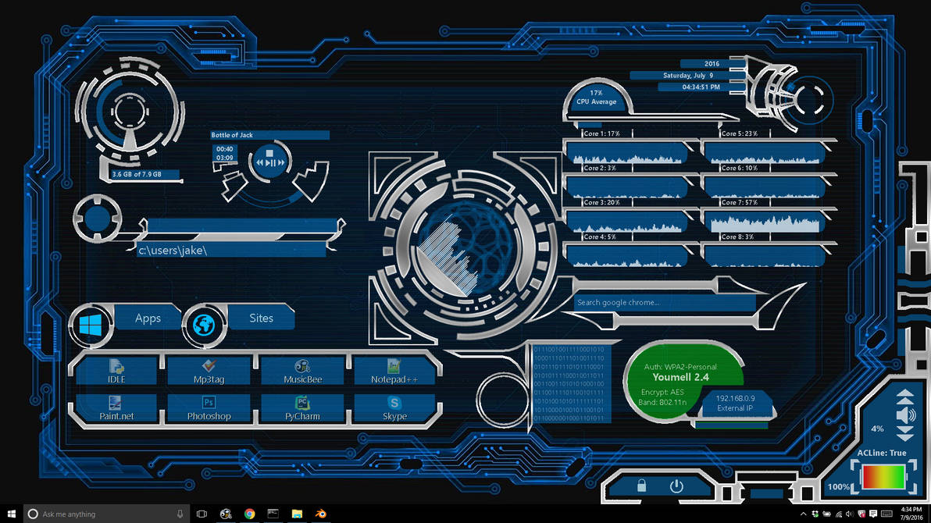Expand the Apps menu
This screenshot has width=931, height=523.
[x=147, y=318]
